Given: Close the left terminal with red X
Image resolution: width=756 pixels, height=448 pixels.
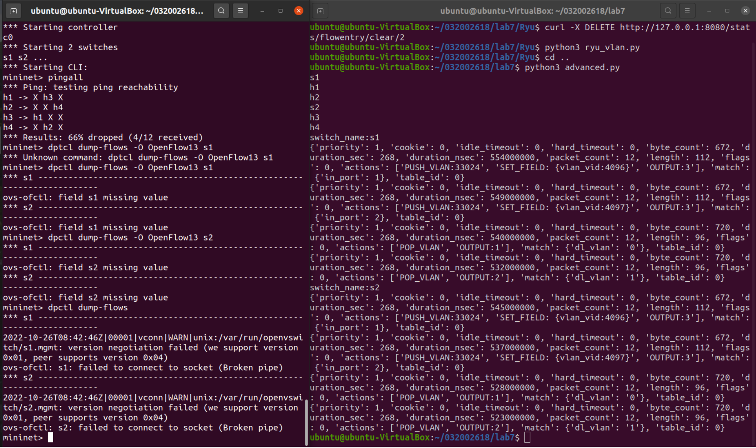Looking at the screenshot, I should [299, 11].
